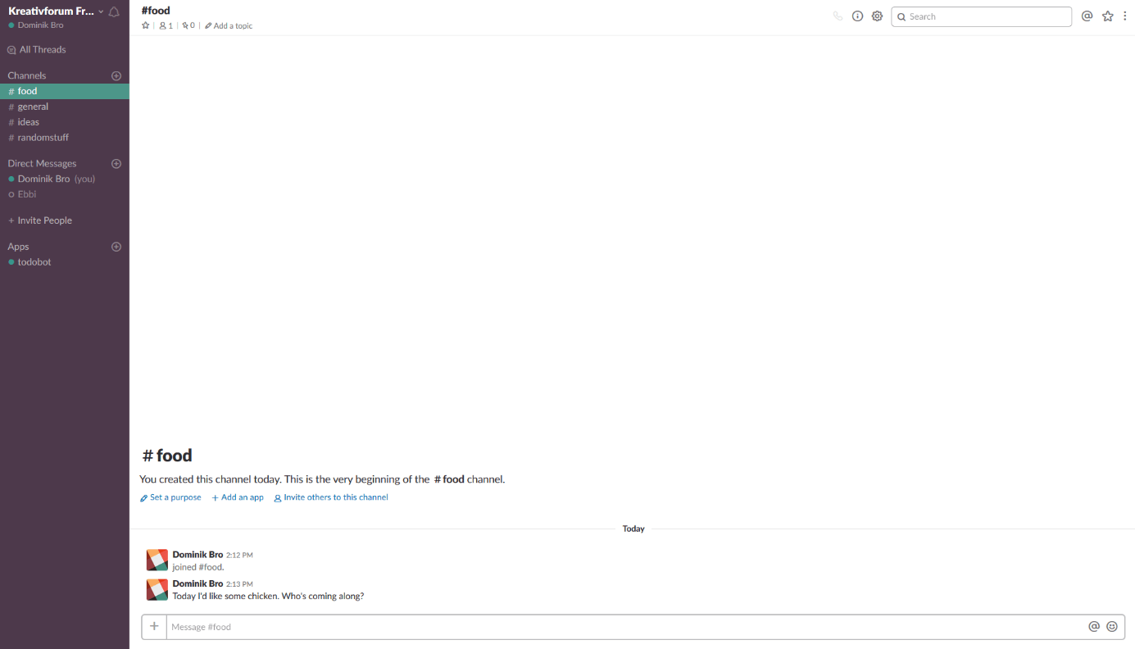1135x649 pixels.
Task: Show channel details info icon
Action: coord(857,16)
